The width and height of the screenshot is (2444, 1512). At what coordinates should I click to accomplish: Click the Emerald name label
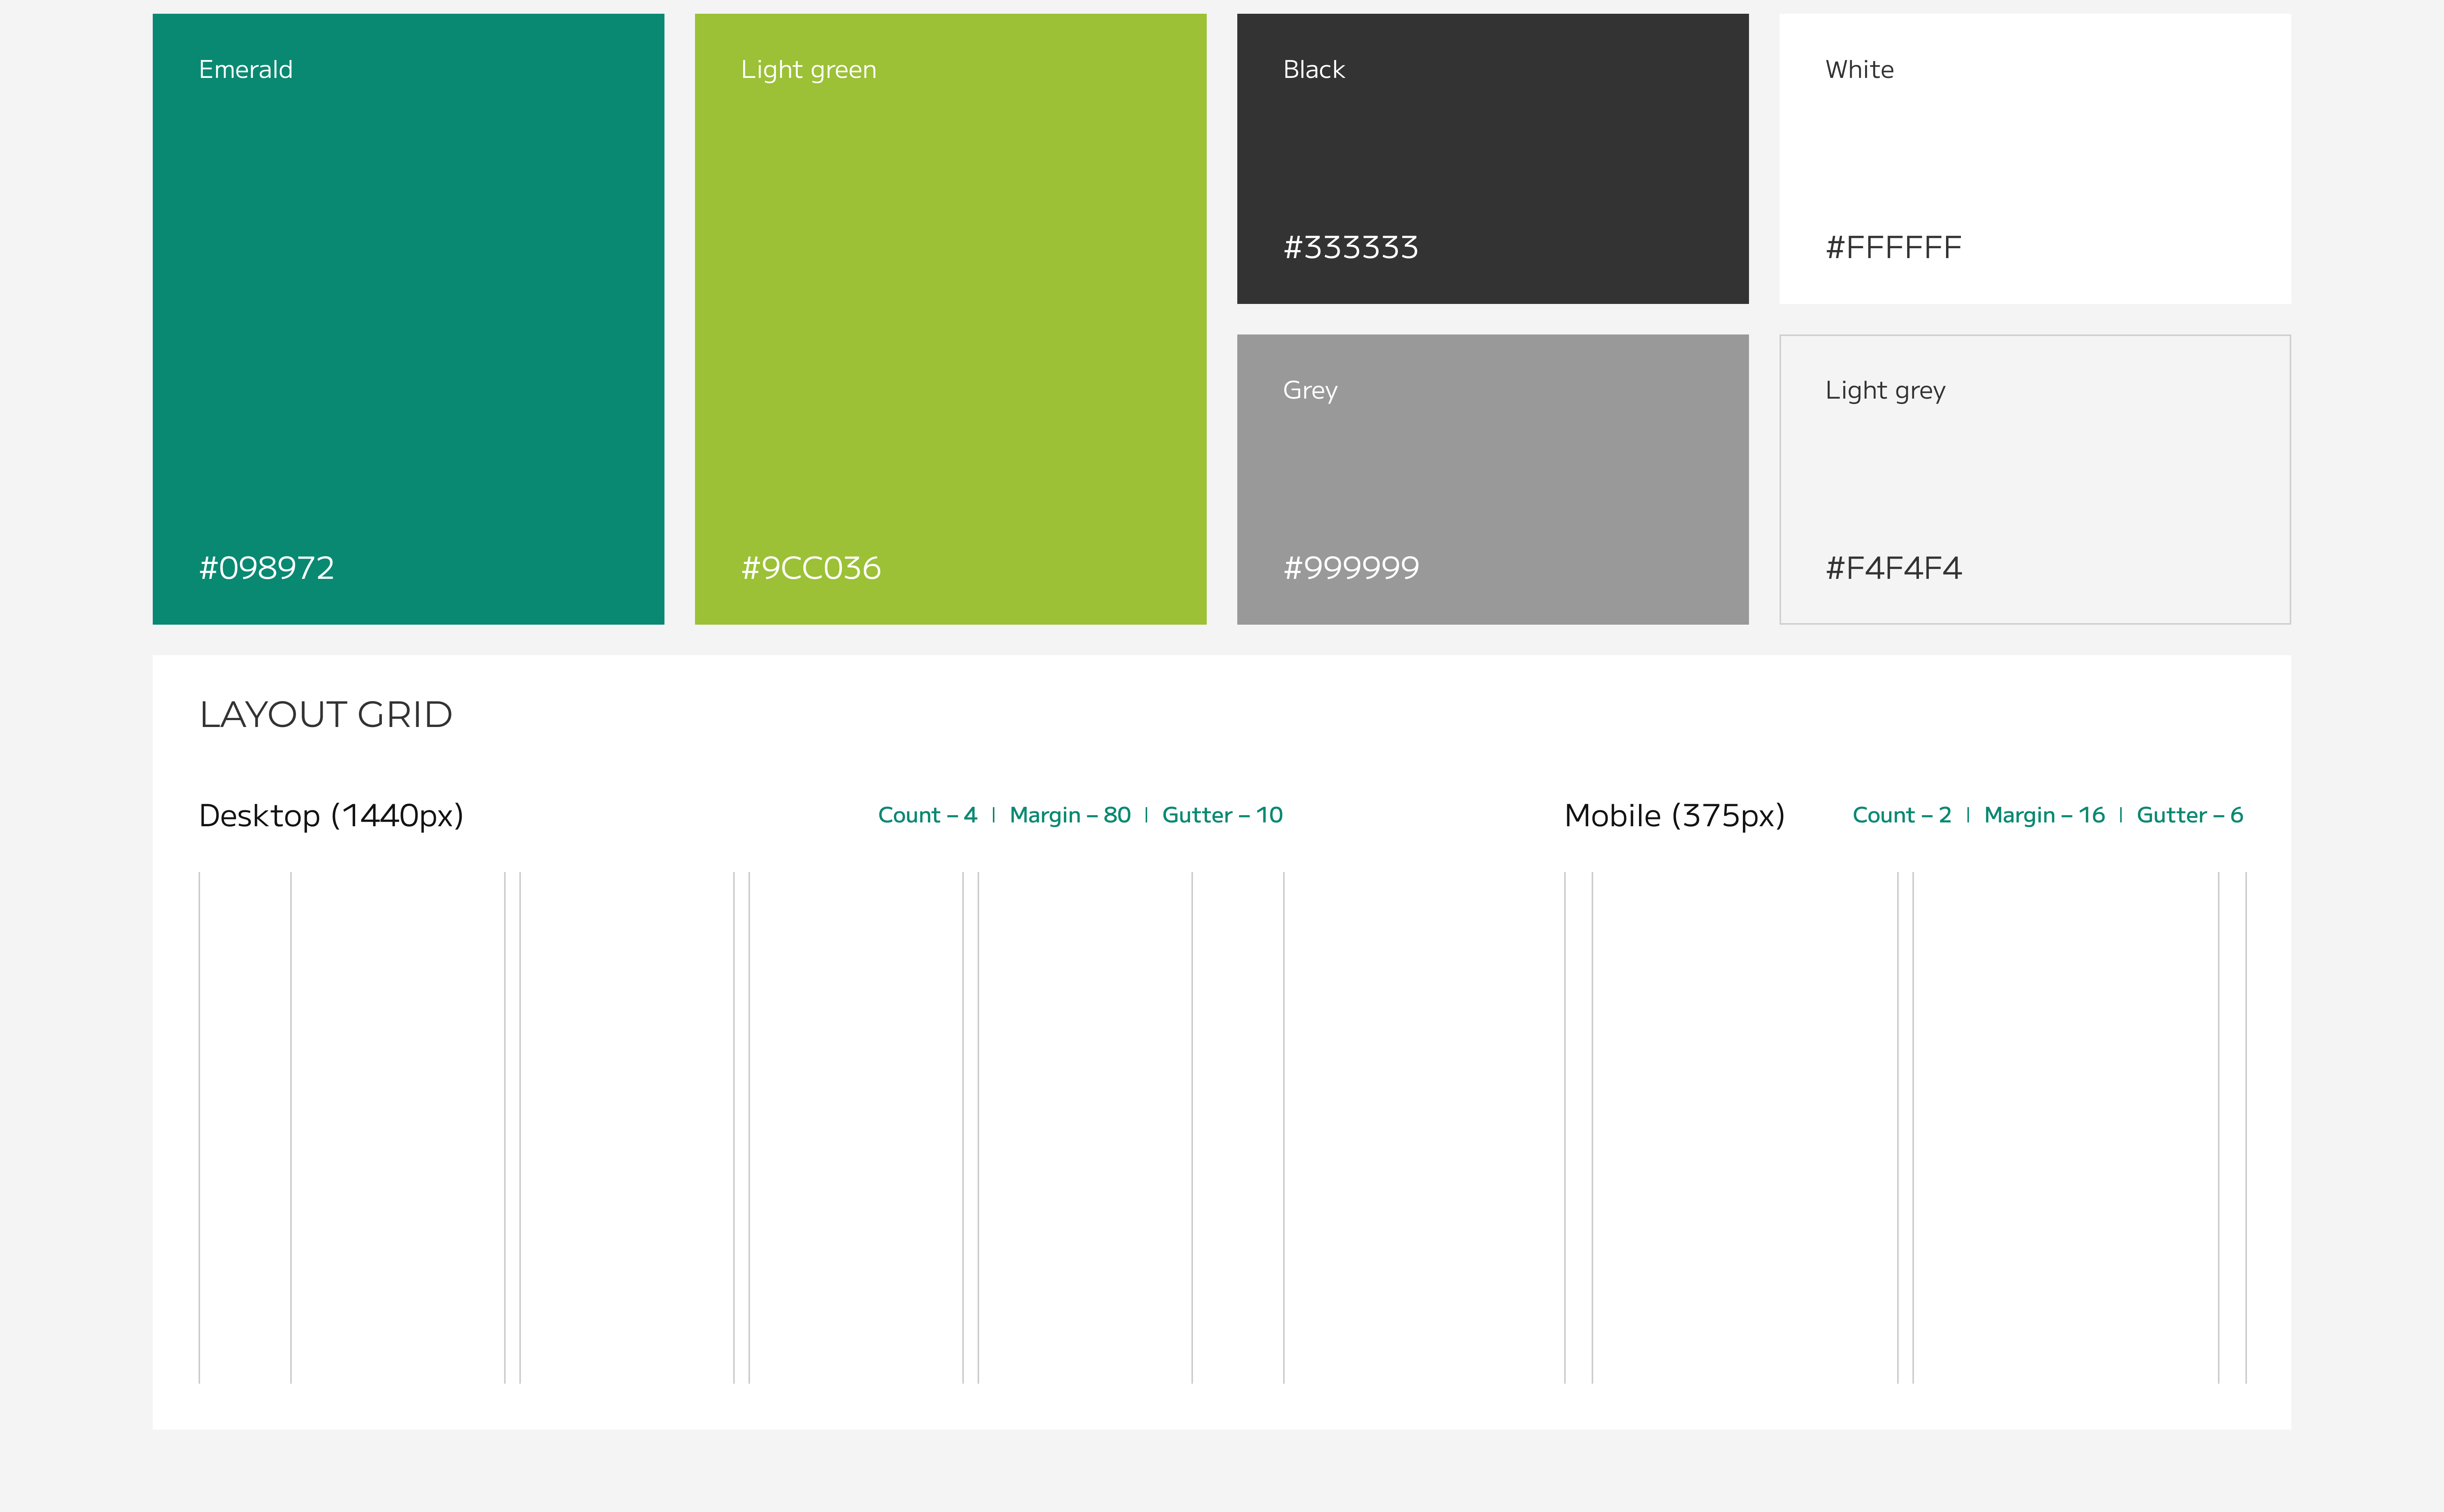pyautogui.click(x=245, y=69)
